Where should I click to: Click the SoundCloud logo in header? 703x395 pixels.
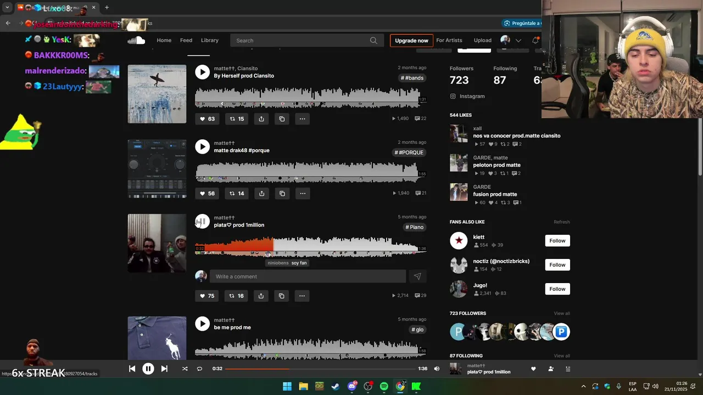click(x=136, y=40)
